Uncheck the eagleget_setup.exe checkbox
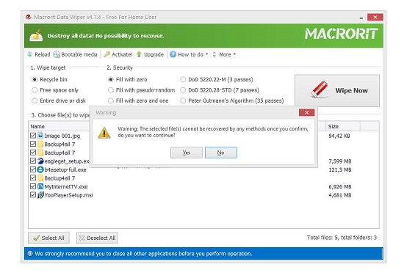This screenshot has height=278, width=404. (x=33, y=161)
